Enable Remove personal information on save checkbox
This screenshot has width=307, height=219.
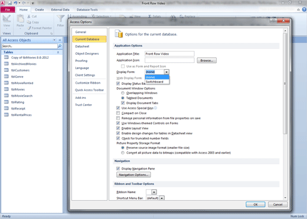pyautogui.click(x=118, y=118)
